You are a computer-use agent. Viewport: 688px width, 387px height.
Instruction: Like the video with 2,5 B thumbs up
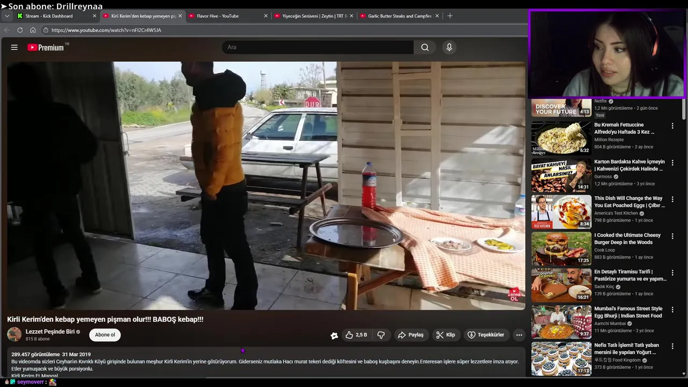coord(356,335)
